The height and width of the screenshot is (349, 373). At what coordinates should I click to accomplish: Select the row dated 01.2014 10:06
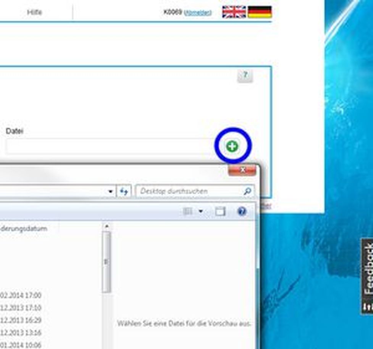tap(21, 345)
